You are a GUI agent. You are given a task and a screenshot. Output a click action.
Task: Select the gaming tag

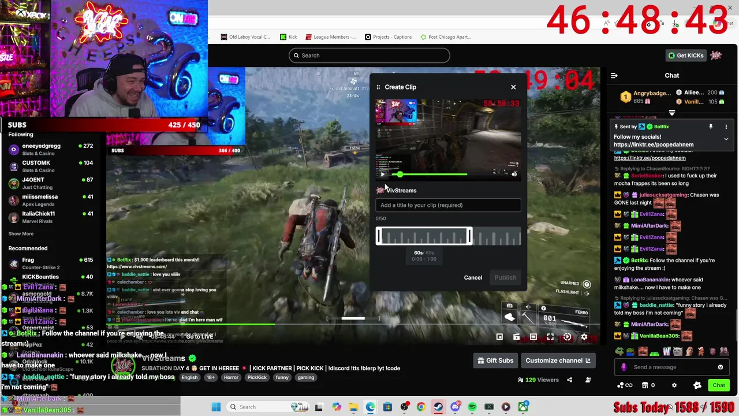[306, 377]
